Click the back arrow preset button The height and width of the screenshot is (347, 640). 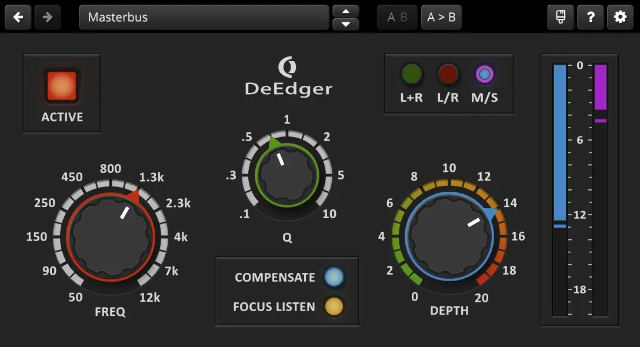coord(18,17)
